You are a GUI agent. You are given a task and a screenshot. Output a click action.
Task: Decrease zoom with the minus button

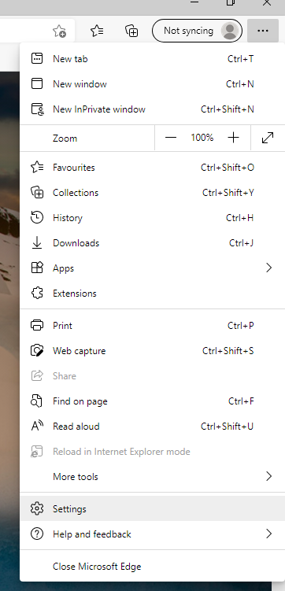click(171, 138)
